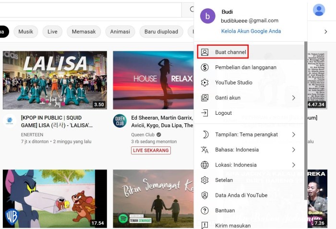
Task: Click the Logout arrow icon
Action: (204, 113)
